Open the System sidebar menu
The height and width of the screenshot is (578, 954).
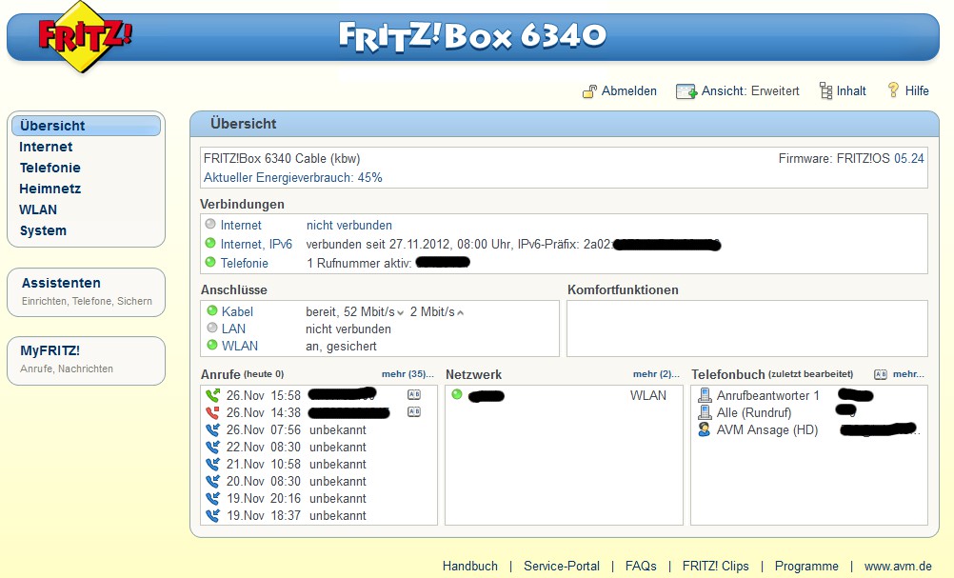[x=43, y=230]
